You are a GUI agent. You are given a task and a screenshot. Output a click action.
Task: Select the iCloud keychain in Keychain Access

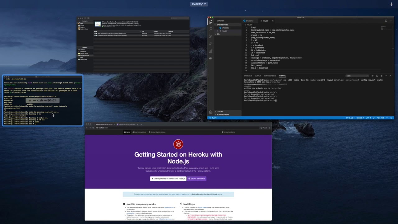click(x=82, y=25)
